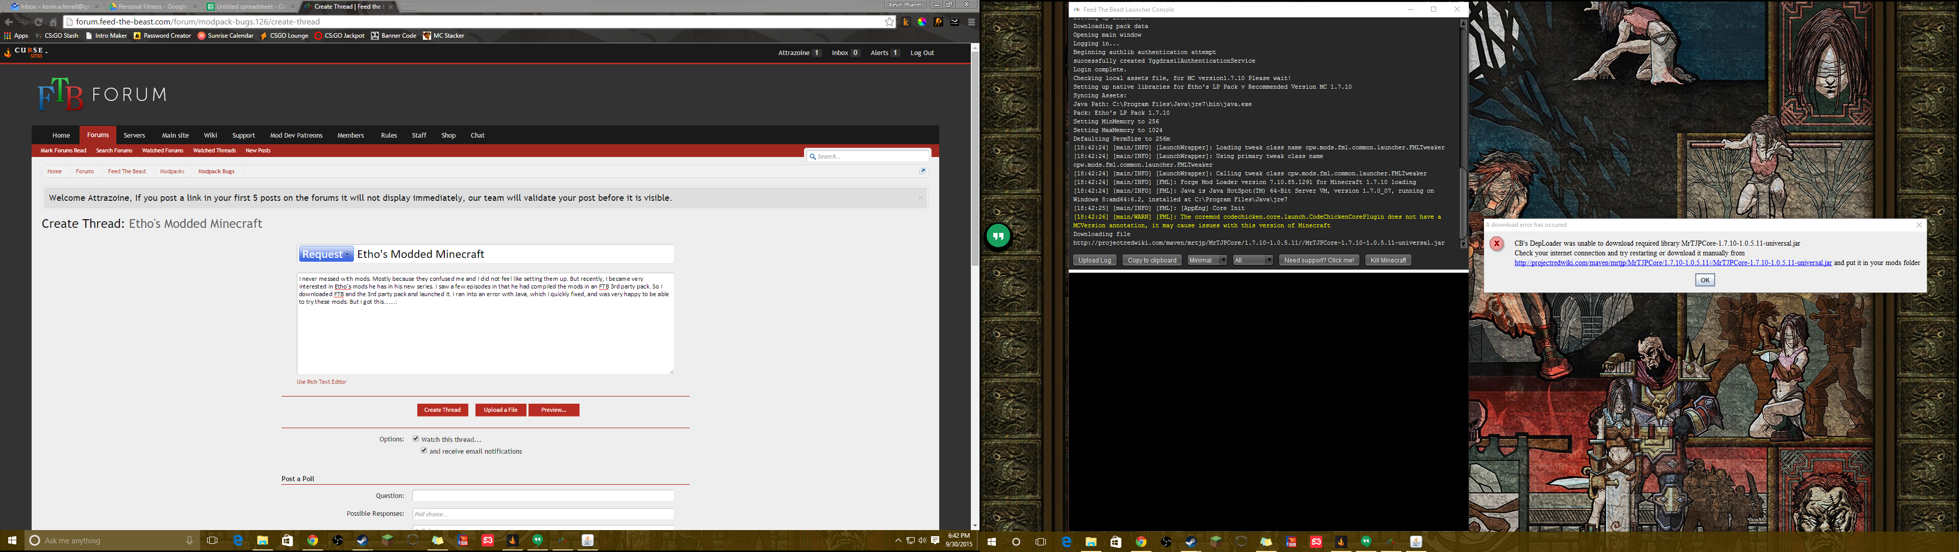Open the Password Creator bookmark
The image size is (1959, 552).
click(162, 36)
